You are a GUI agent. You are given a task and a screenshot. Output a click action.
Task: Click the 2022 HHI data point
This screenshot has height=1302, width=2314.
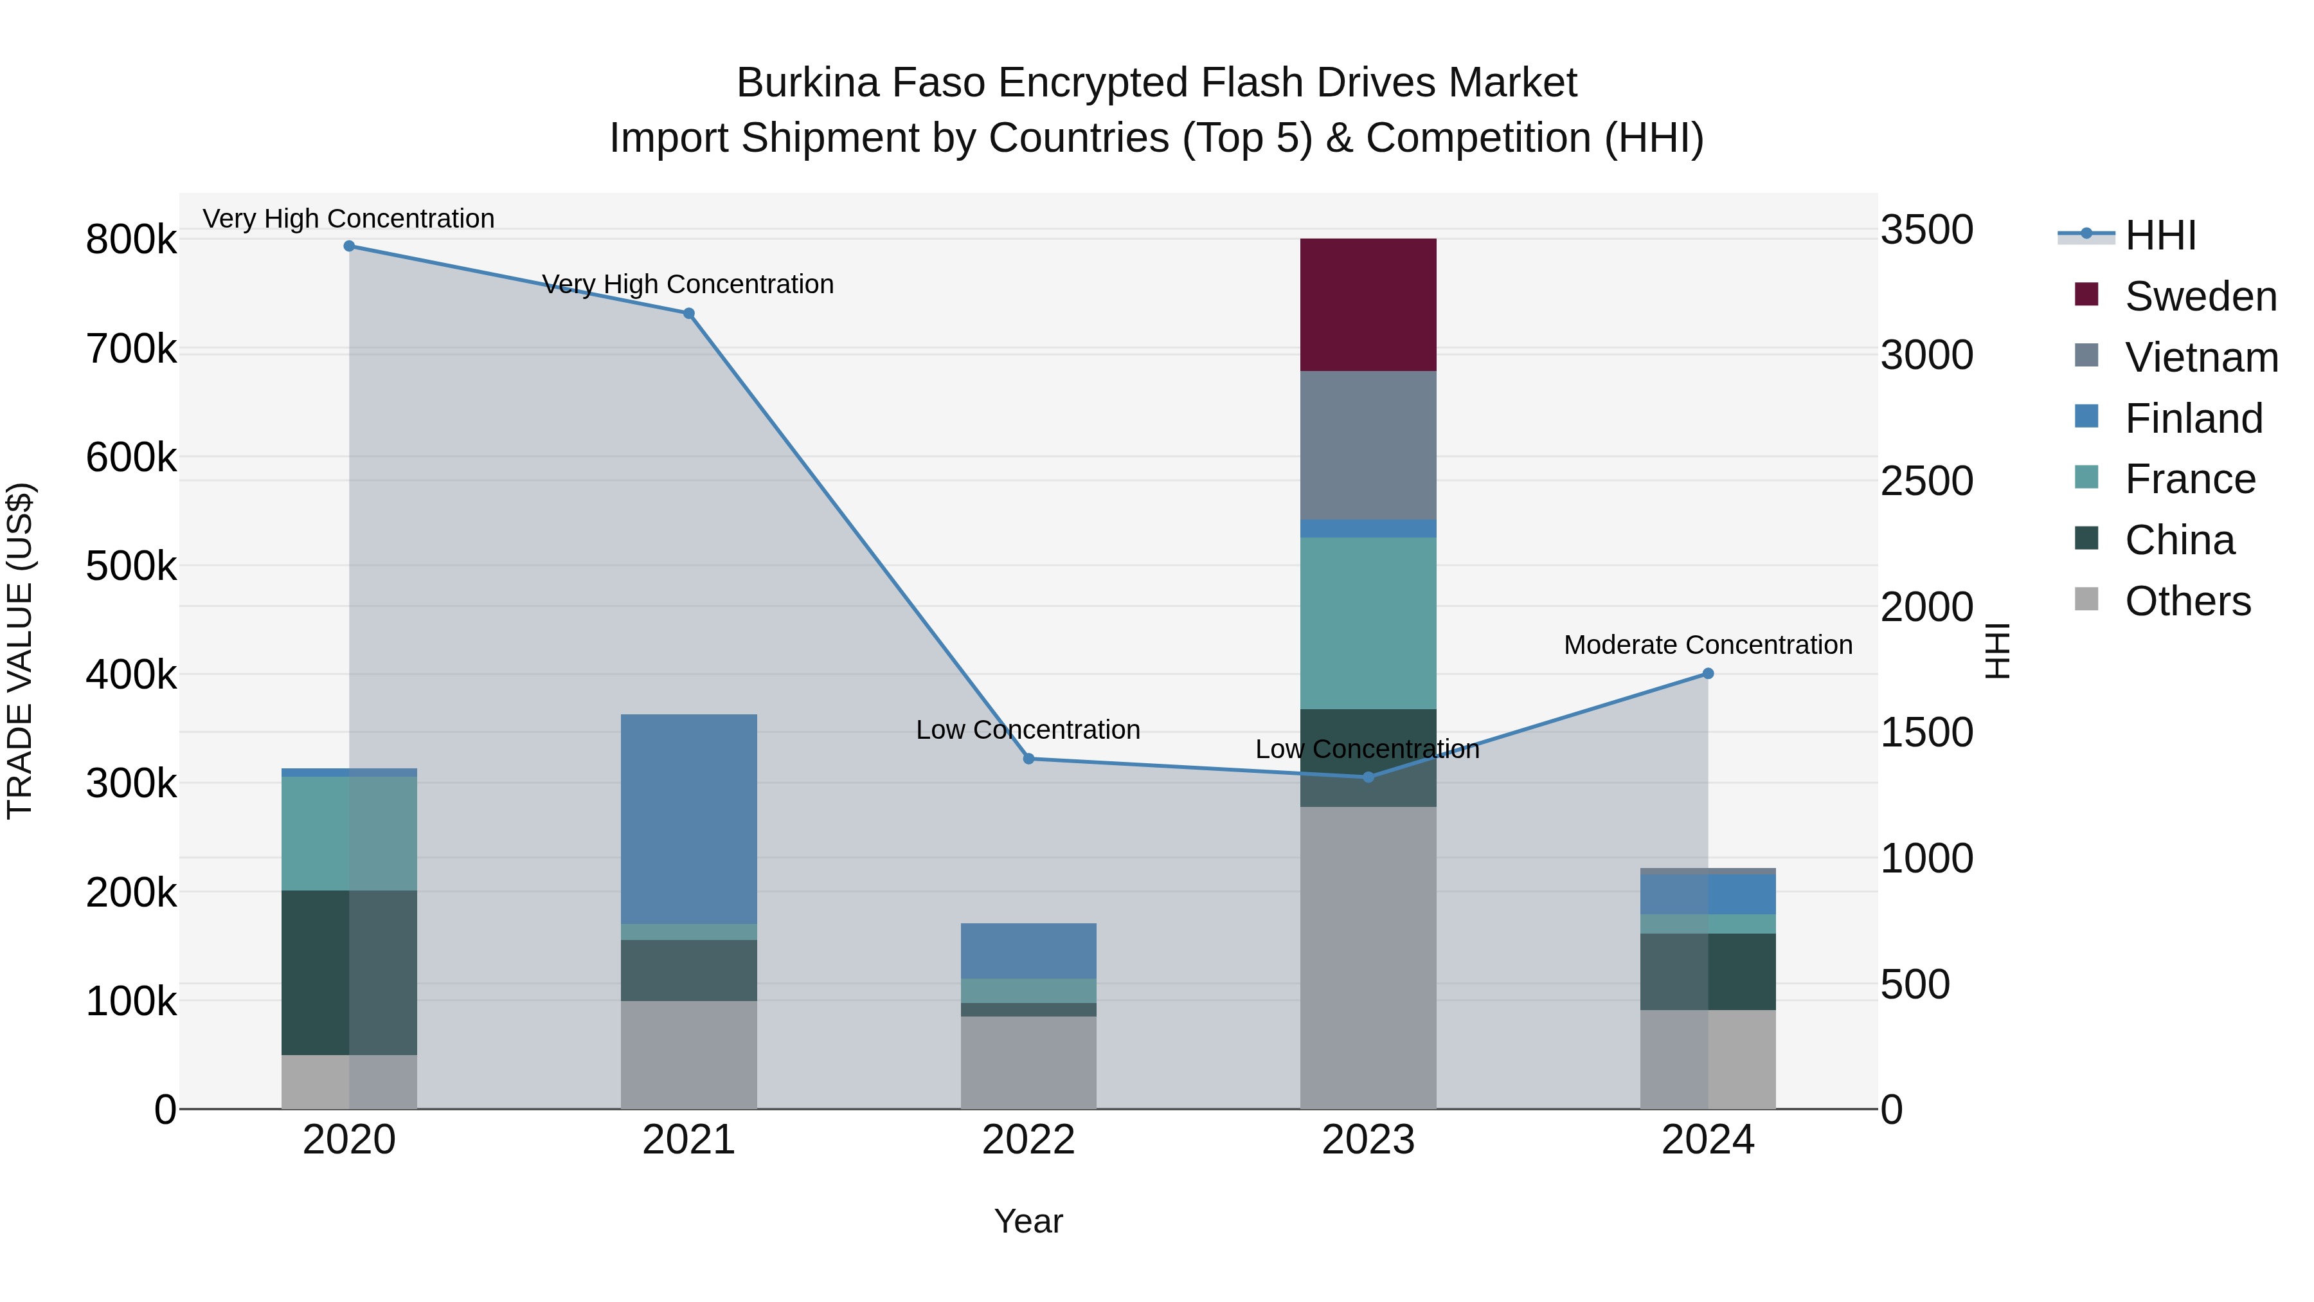tap(1030, 759)
